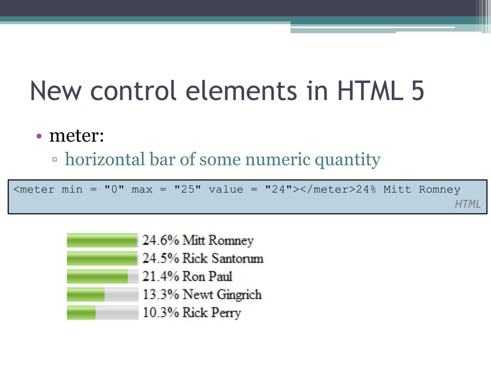Image resolution: width=491 pixels, height=368 pixels.
Task: Click the Rick Perry meter bar
Action: coord(103,312)
